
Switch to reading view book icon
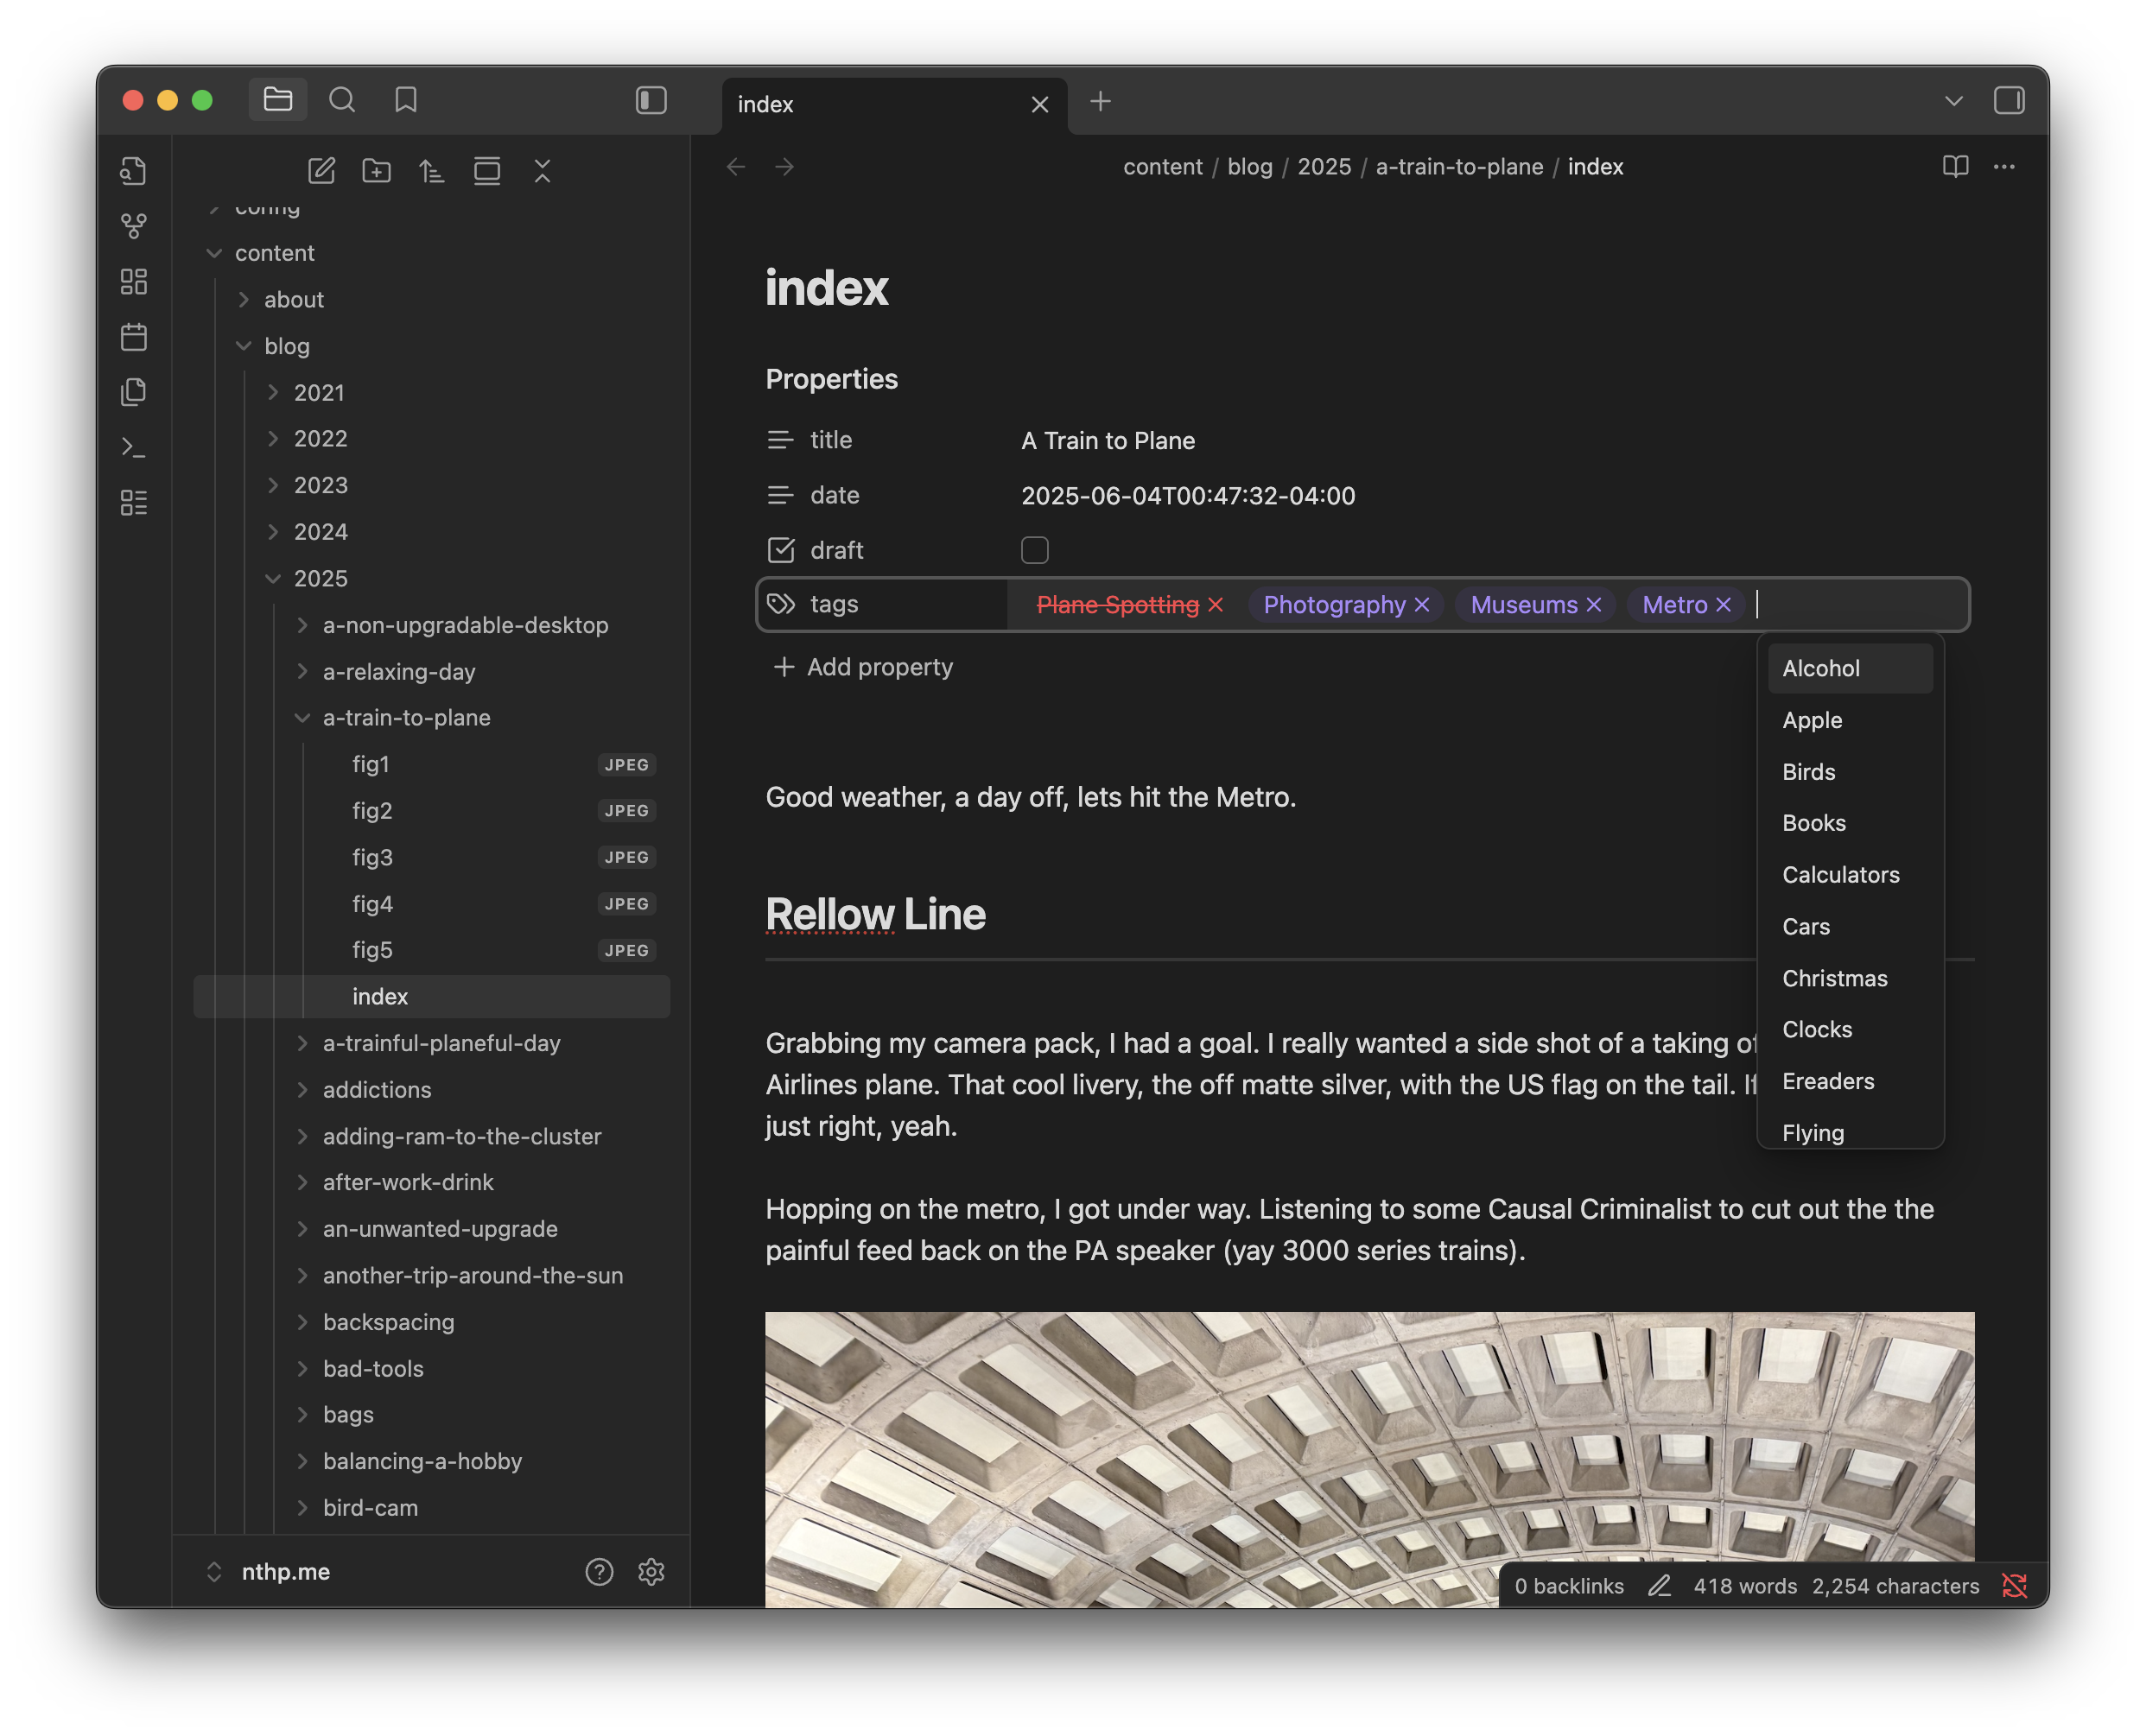[1955, 167]
